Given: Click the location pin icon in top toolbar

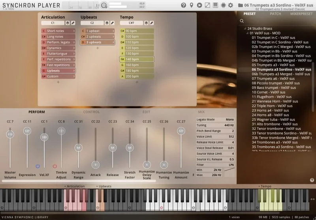Looking at the screenshot, I should [x=192, y=5].
